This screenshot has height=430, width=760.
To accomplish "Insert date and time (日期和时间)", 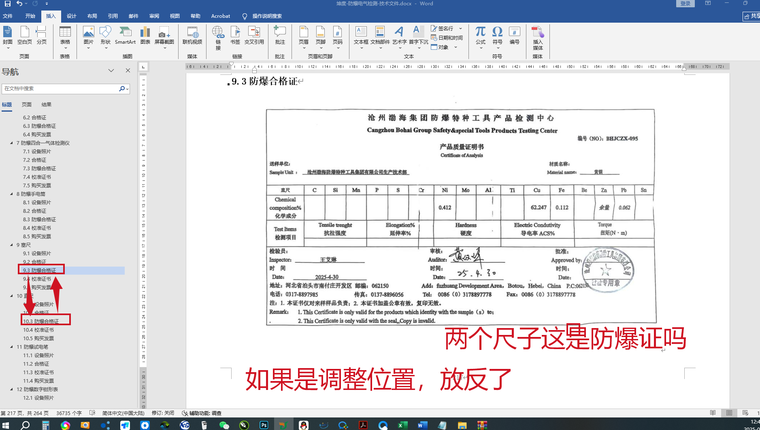I will click(x=447, y=38).
